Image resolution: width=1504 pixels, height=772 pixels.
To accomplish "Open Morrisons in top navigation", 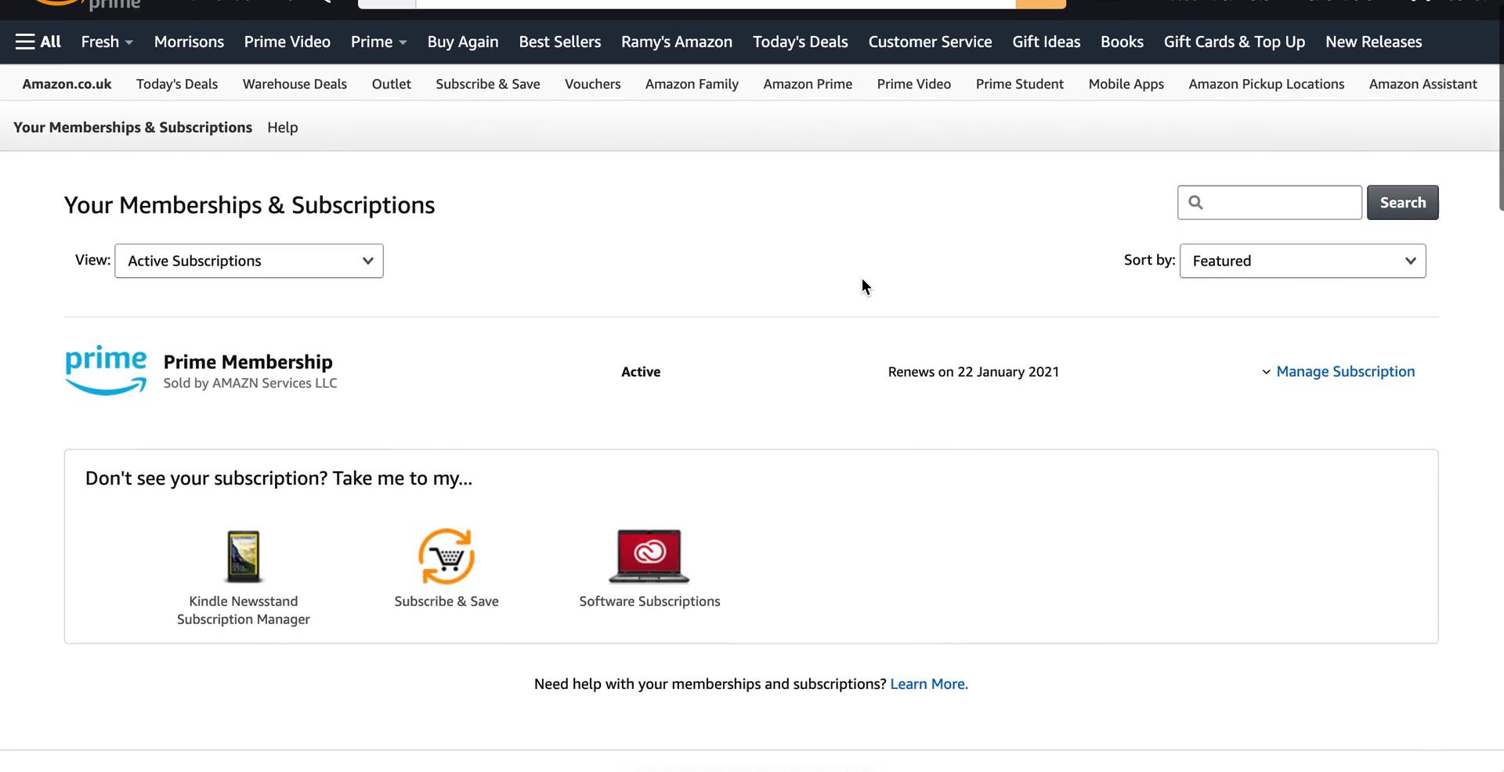I will click(x=189, y=41).
